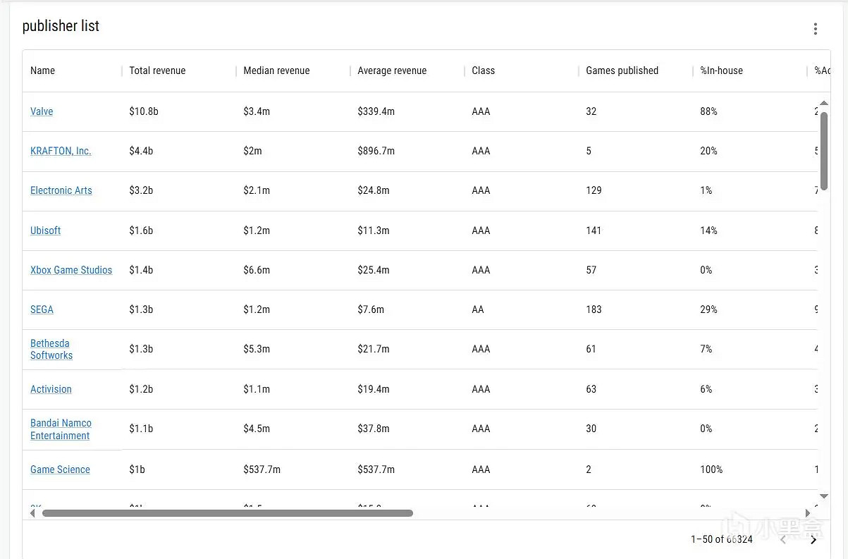Sort by Games published column header
The image size is (848, 559).
point(622,70)
